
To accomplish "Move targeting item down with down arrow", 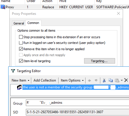I will tap(96, 80).
